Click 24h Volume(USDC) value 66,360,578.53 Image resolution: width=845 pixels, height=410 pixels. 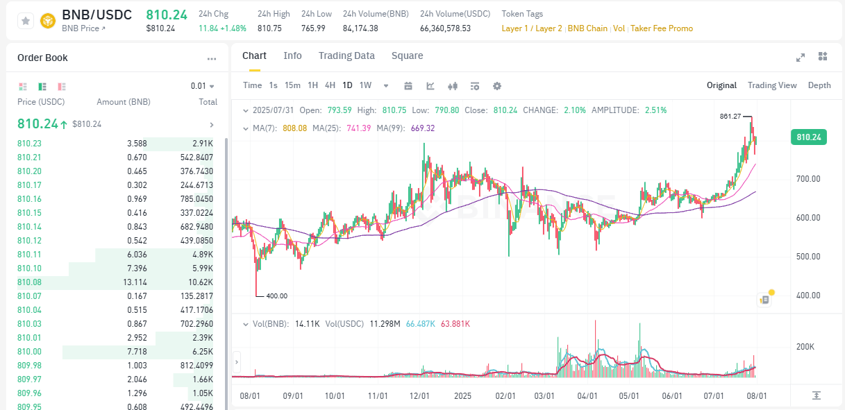pyautogui.click(x=445, y=28)
